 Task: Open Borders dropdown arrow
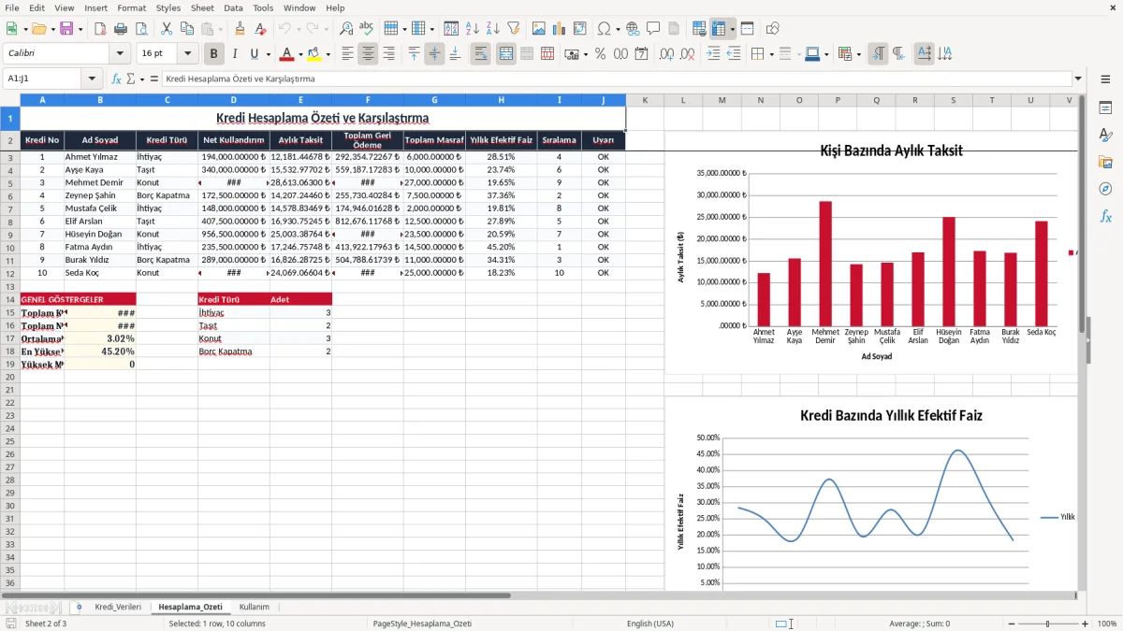(x=773, y=54)
